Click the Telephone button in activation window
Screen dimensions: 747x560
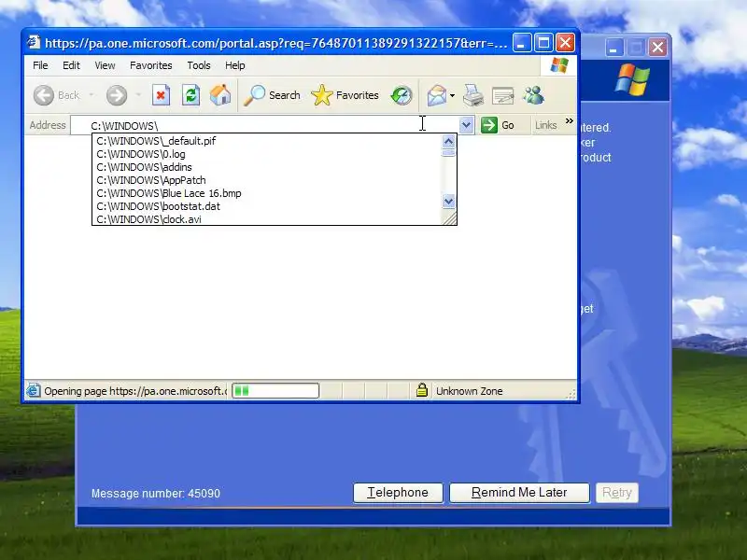398,493
